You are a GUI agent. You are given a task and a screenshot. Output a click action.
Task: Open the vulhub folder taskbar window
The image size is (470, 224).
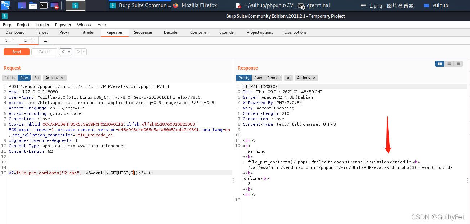click(x=437, y=5)
